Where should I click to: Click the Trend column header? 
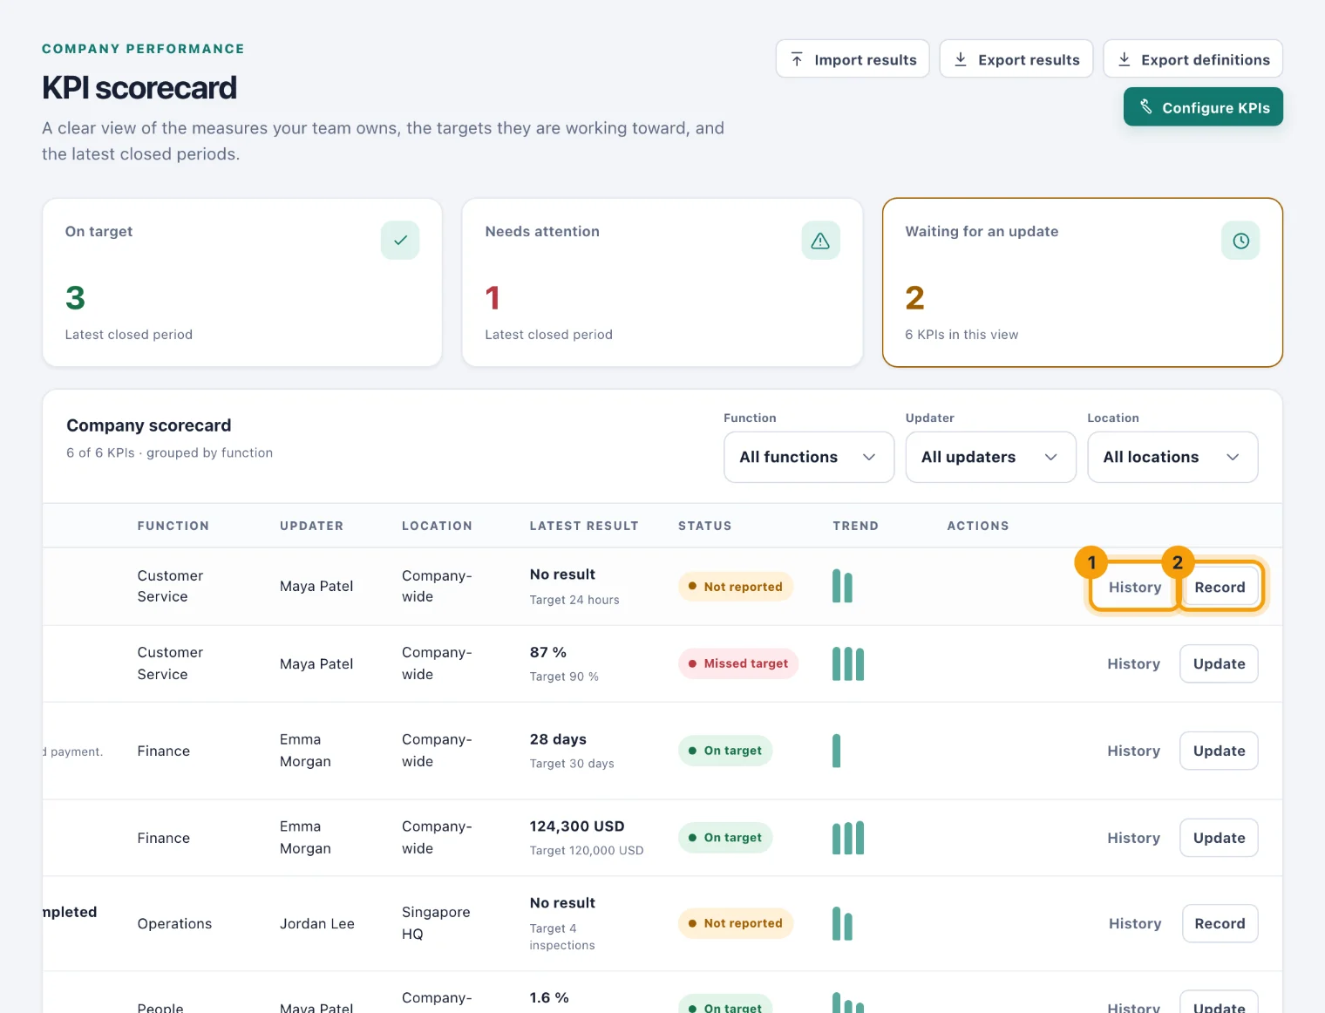855,526
